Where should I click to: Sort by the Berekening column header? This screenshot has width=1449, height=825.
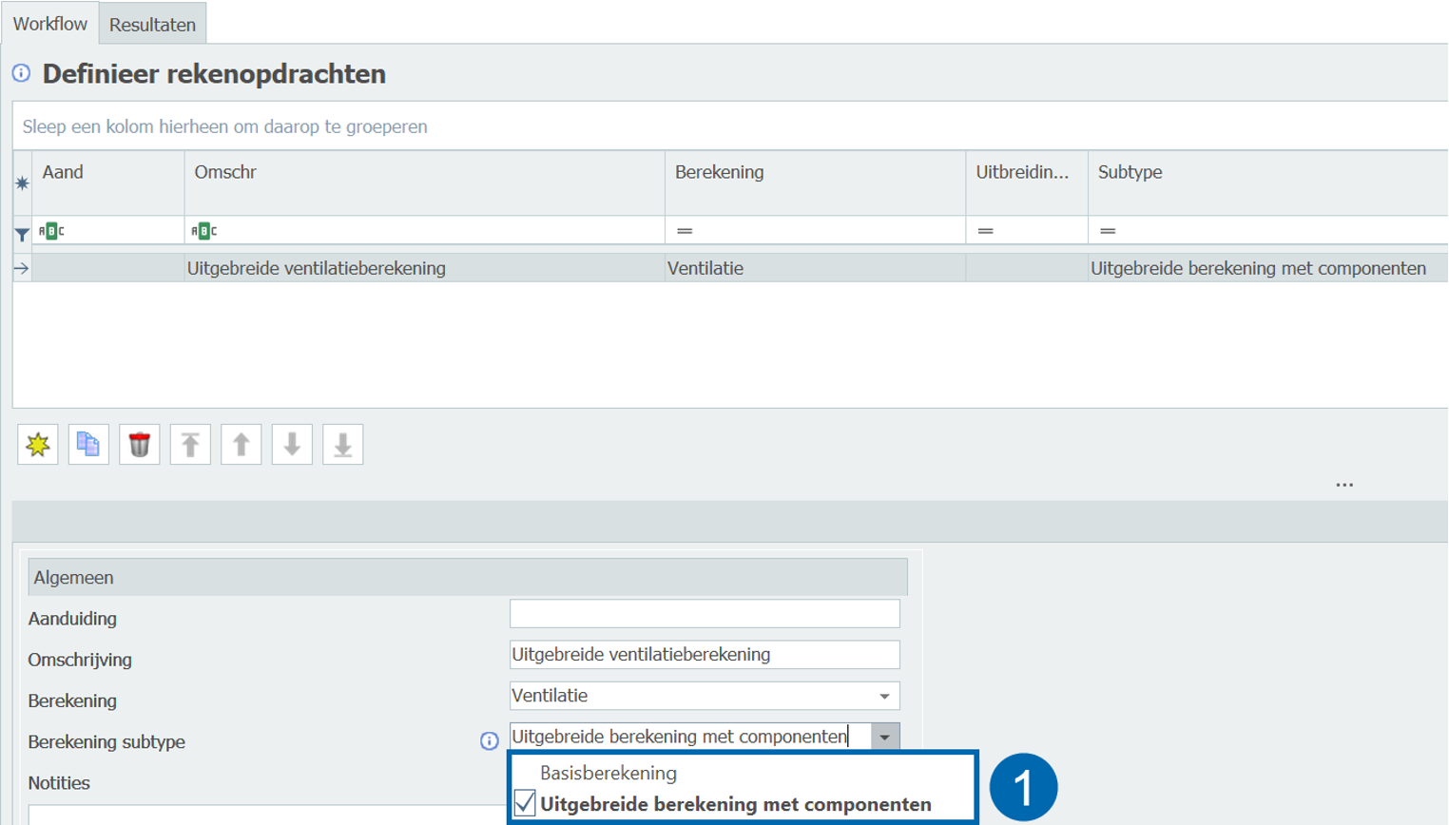[x=719, y=172]
